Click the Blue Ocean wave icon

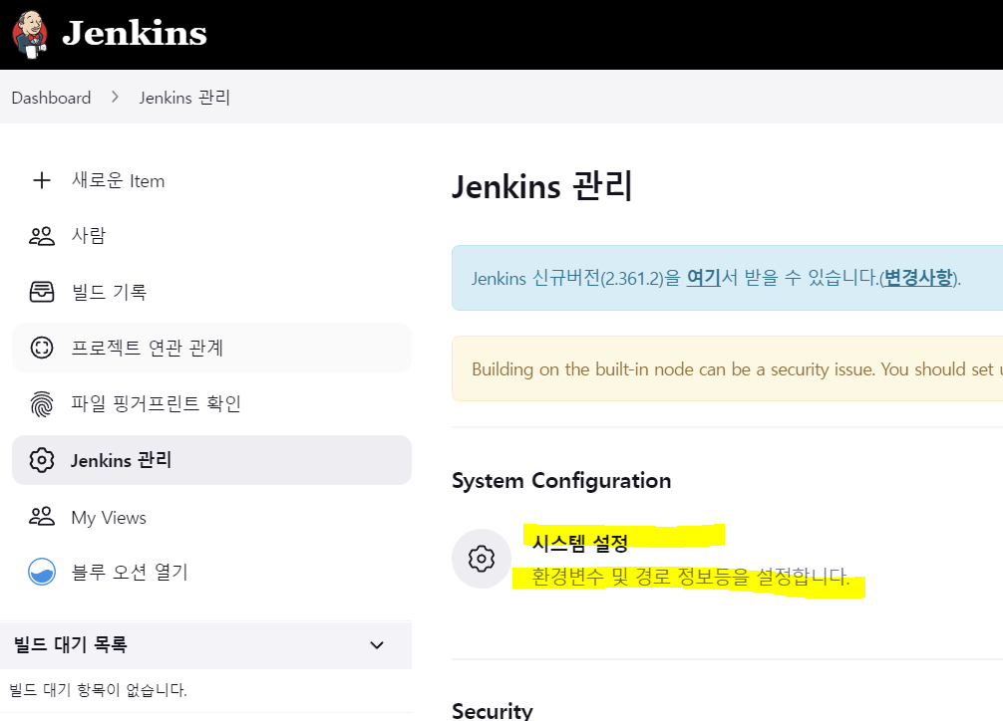click(42, 572)
